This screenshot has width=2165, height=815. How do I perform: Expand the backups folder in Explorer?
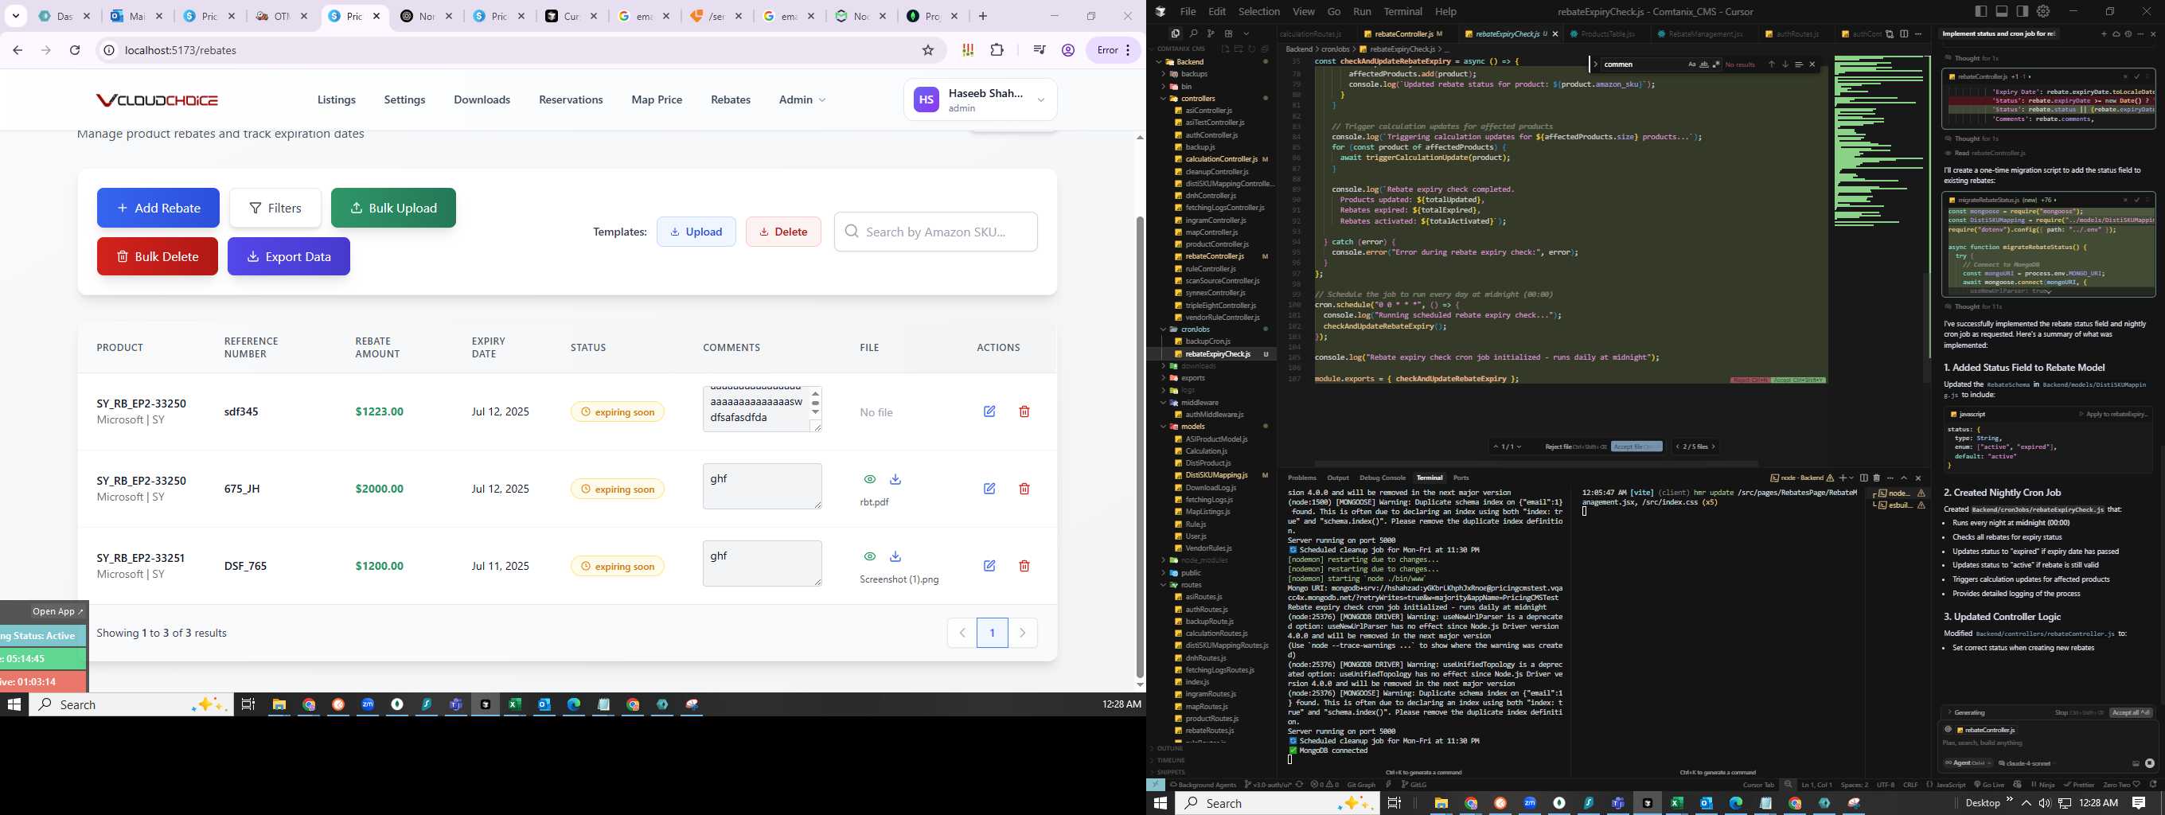pos(1194,74)
